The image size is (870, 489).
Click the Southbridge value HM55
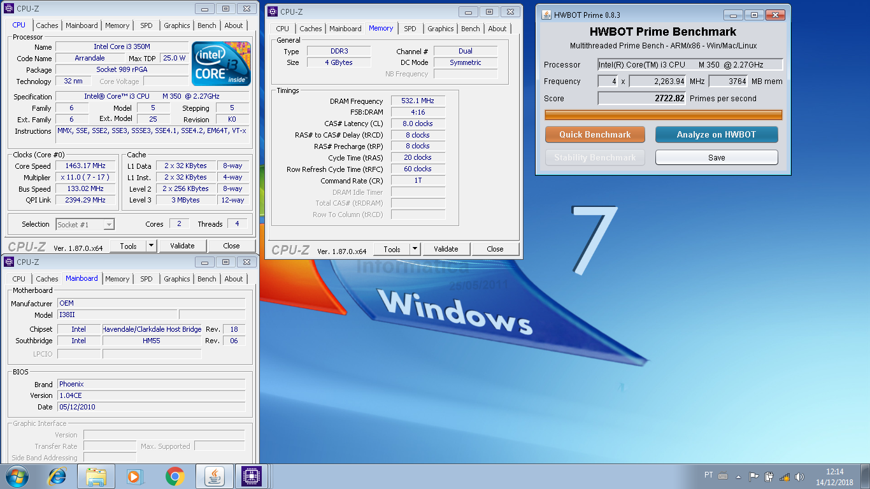coord(152,341)
